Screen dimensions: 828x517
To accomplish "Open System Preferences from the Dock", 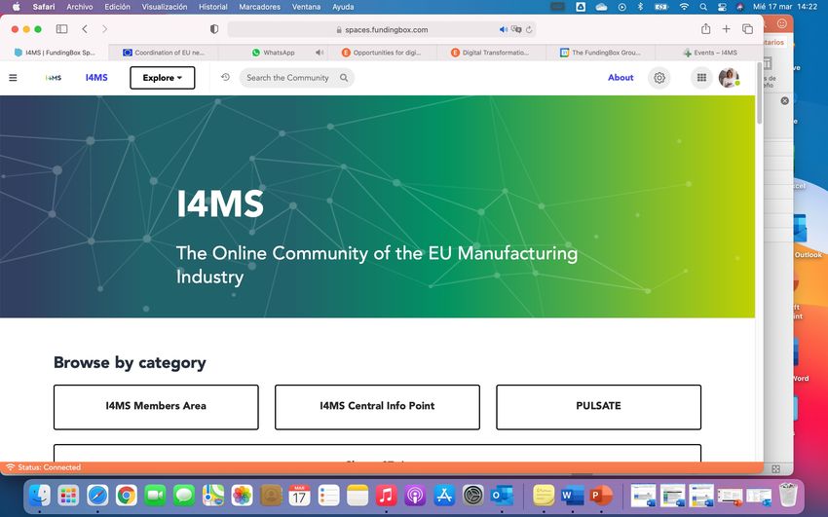I will point(473,496).
